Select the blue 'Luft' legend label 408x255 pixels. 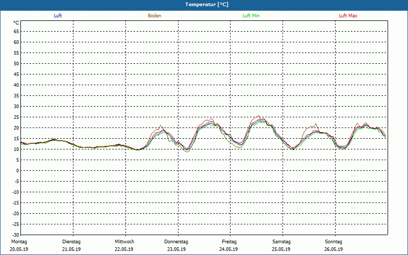click(58, 16)
